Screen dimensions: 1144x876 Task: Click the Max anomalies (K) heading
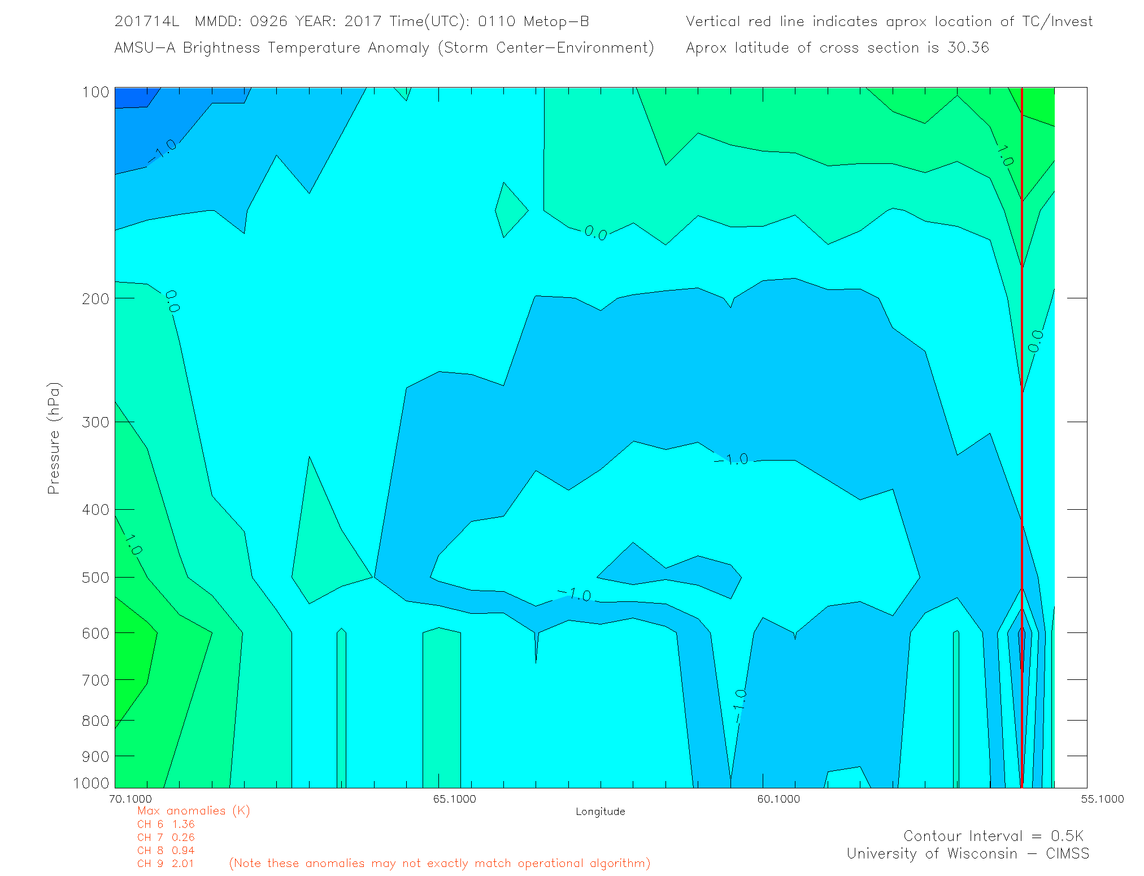tap(193, 810)
